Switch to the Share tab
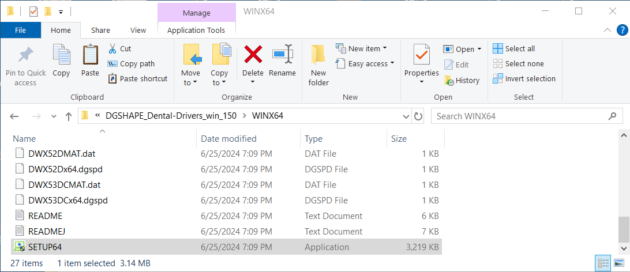 (100, 30)
